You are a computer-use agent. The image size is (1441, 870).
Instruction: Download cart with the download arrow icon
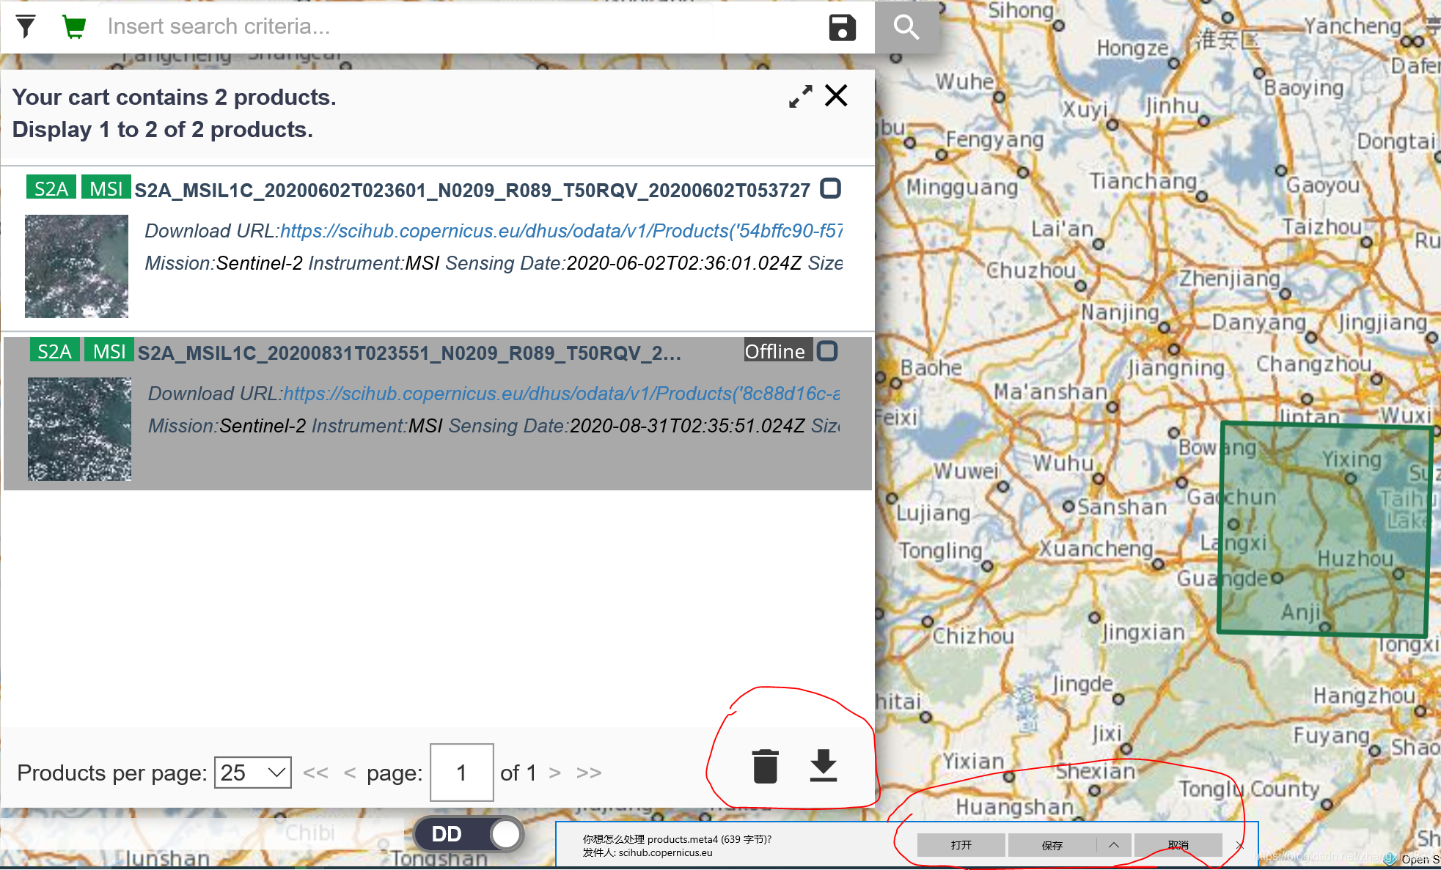coord(823,767)
